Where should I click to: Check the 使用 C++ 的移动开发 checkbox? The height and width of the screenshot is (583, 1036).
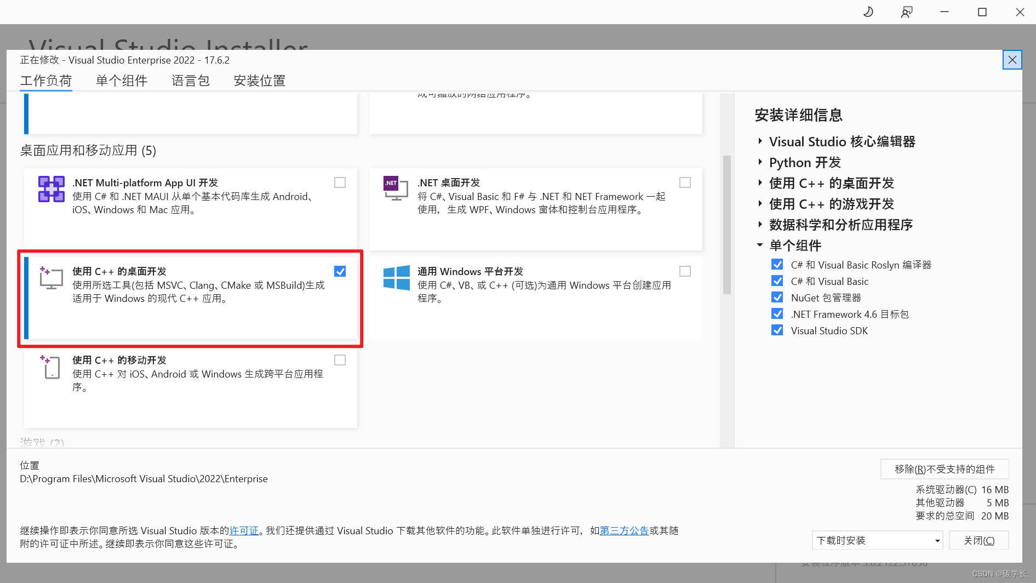[x=340, y=360]
